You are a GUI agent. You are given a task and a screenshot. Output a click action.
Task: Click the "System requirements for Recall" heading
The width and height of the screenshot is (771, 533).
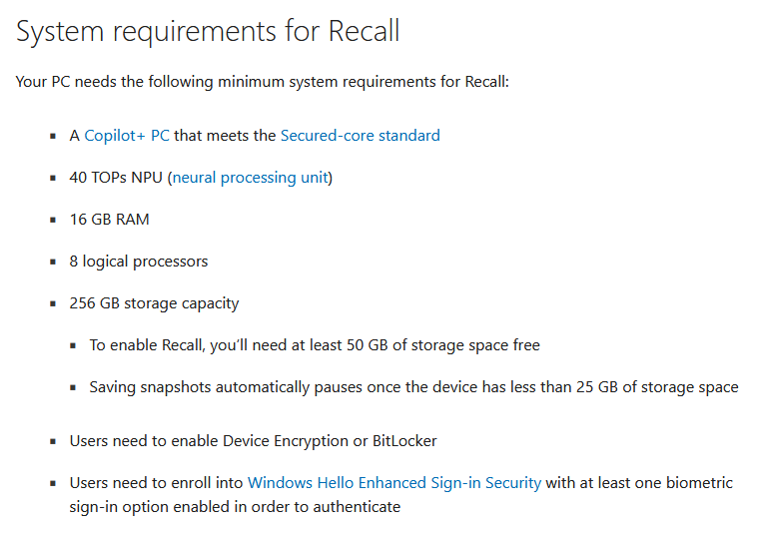(x=208, y=31)
